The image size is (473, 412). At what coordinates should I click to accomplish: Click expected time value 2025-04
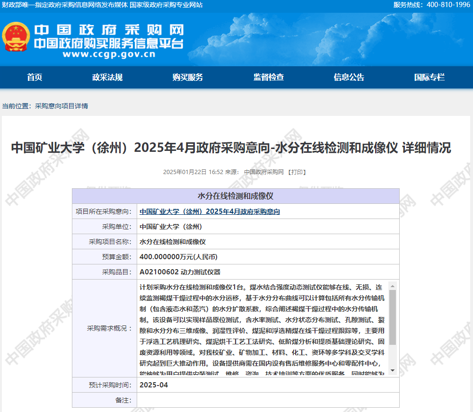(154, 385)
